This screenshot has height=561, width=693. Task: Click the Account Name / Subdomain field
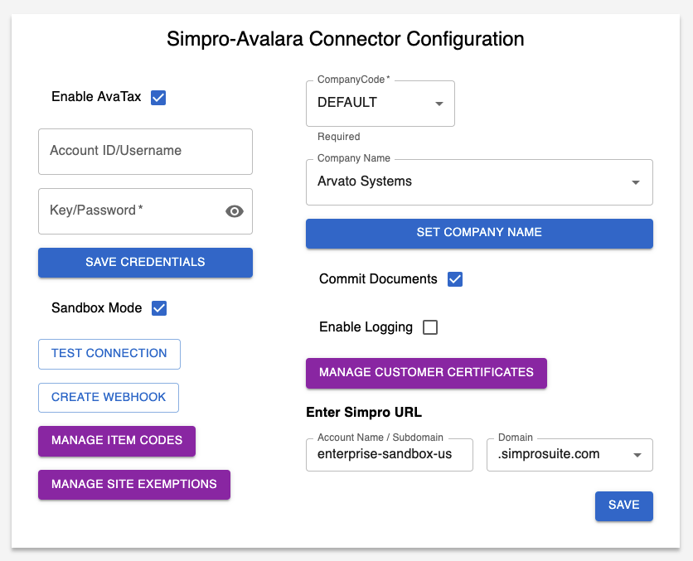[389, 455]
